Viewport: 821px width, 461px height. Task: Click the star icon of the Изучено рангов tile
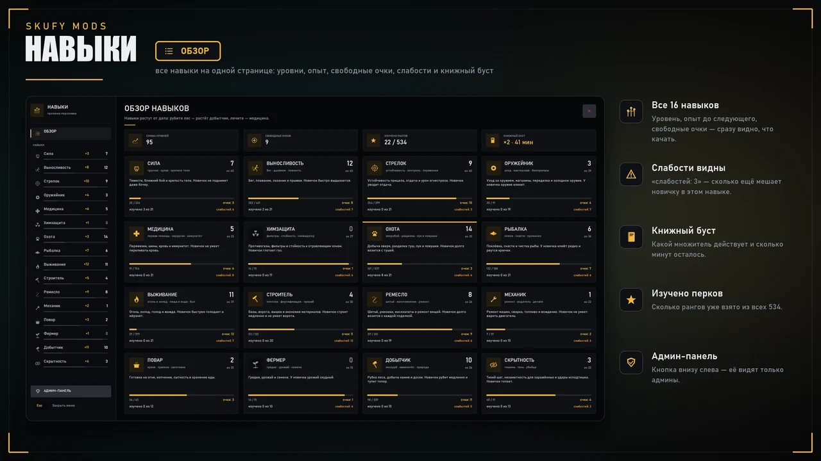pos(374,141)
